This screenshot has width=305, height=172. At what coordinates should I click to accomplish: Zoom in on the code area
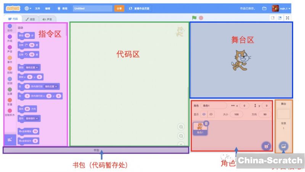click(181, 127)
